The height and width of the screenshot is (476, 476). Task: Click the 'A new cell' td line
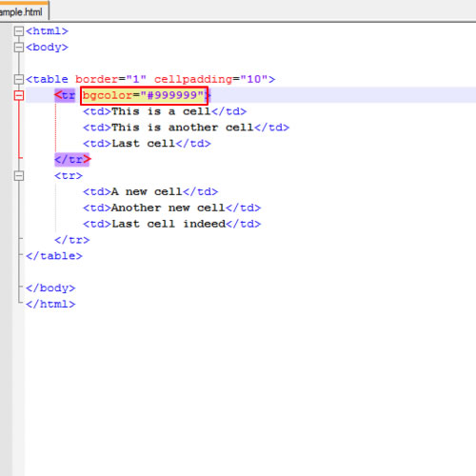tap(150, 191)
